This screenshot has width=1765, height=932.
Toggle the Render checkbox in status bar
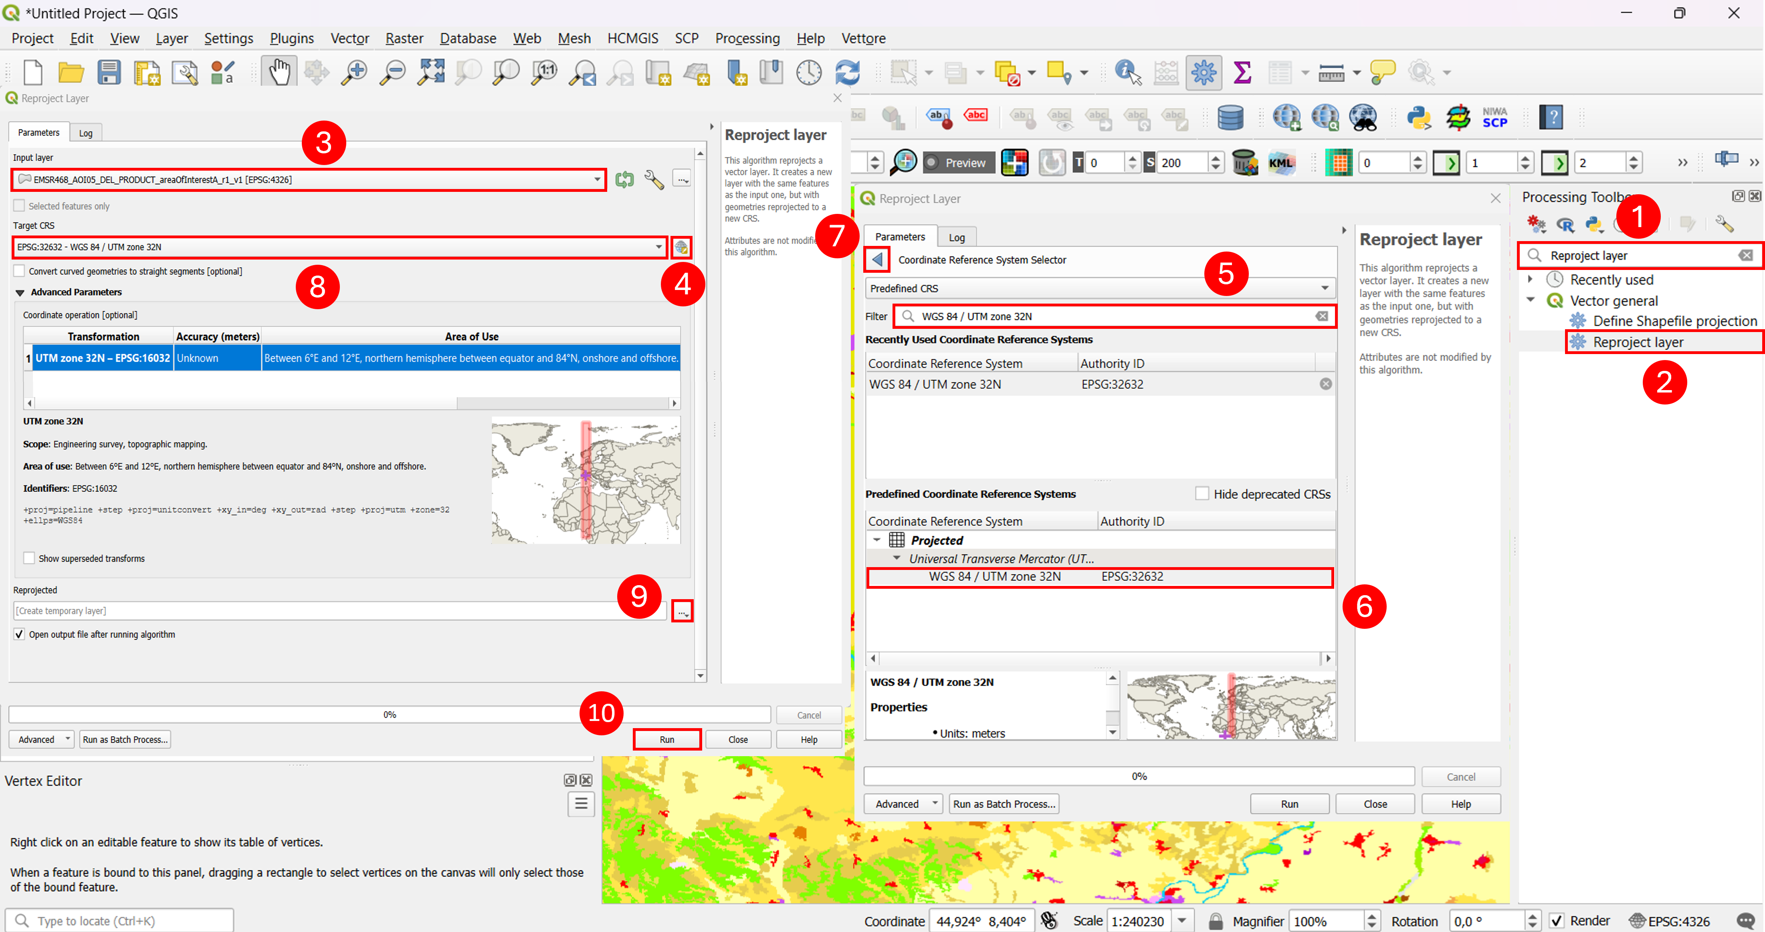tap(1557, 921)
